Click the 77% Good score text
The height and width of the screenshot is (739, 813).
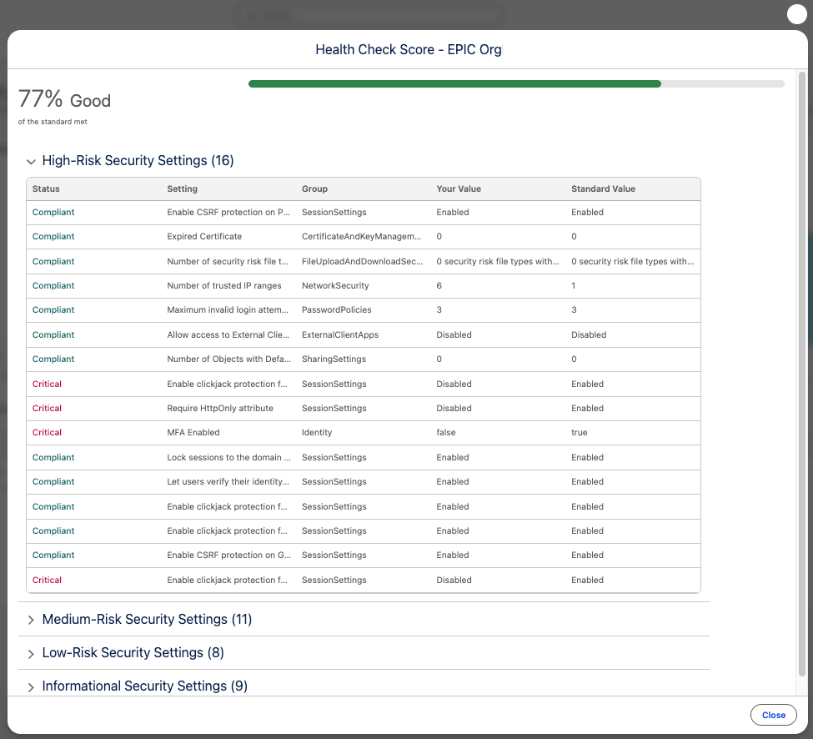point(64,99)
